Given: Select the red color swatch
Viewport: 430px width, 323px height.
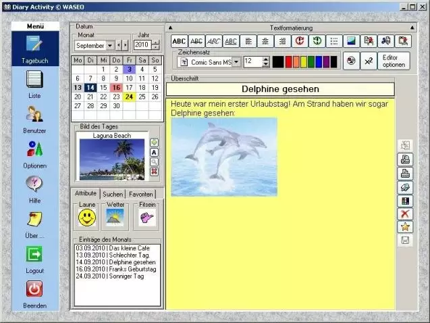Looking at the screenshot, I should point(288,61).
